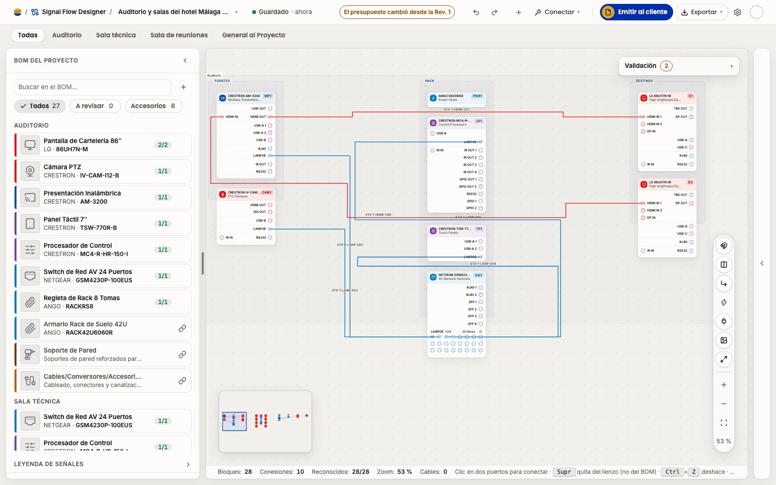The image size is (776, 485).
Task: Zoom in with the plus icon
Action: tap(724, 385)
